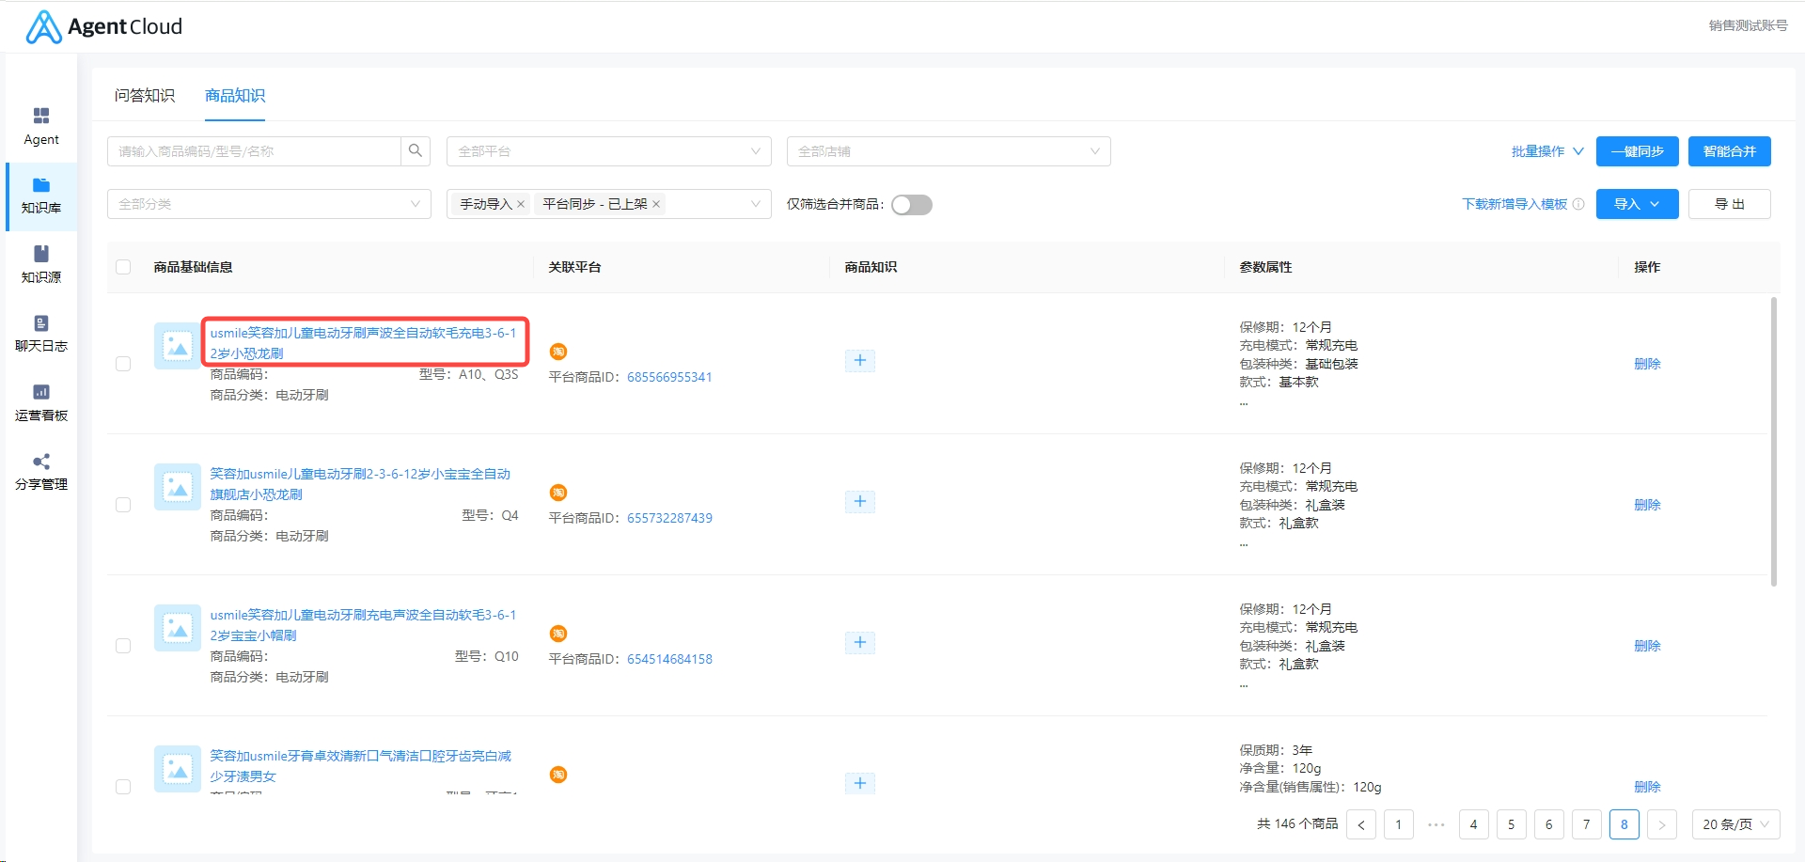Click the pagination ellipsis to jump pages
Viewport: 1805px width, 862px height.
[1436, 824]
